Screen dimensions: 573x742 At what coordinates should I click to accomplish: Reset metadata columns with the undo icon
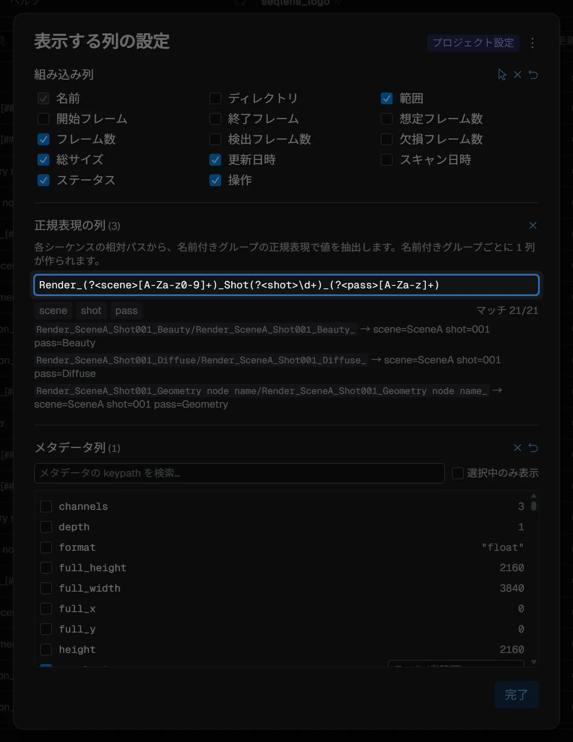tap(533, 448)
